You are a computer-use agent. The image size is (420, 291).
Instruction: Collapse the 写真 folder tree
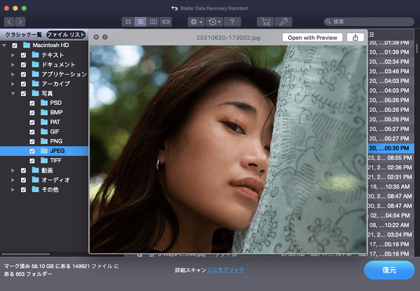click(13, 94)
